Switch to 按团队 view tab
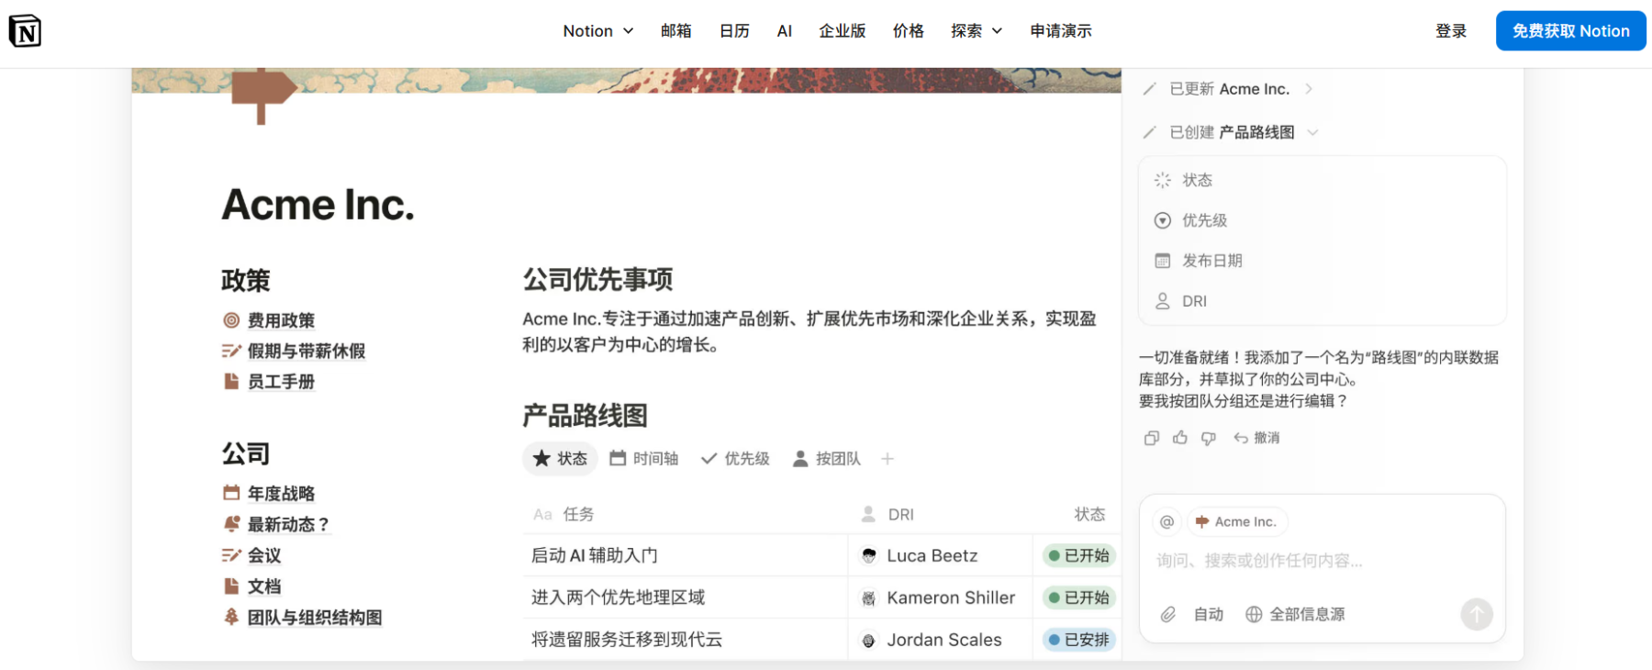1652x670 pixels. [x=826, y=458]
